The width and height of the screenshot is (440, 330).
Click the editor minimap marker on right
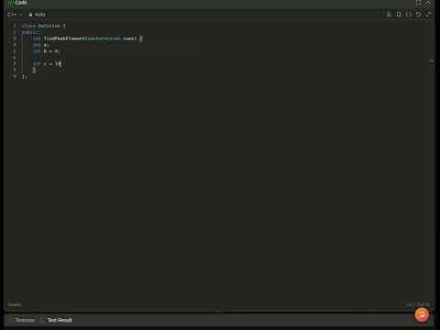431,61
